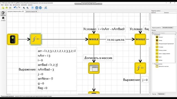The image size is (177, 99).
Task: Switch to Отладка bug mode in sidebar
Action: tap(3, 19)
